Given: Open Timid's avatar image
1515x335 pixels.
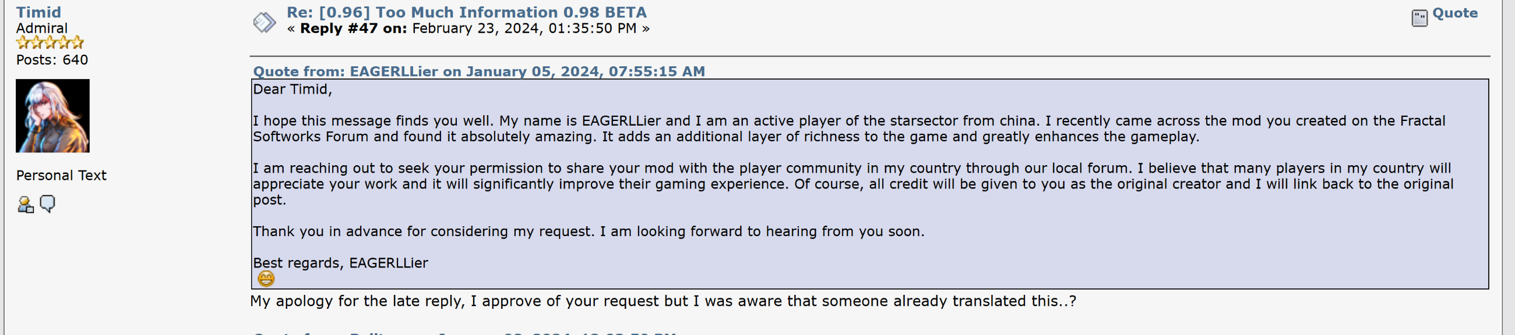Looking at the screenshot, I should pos(53,116).
